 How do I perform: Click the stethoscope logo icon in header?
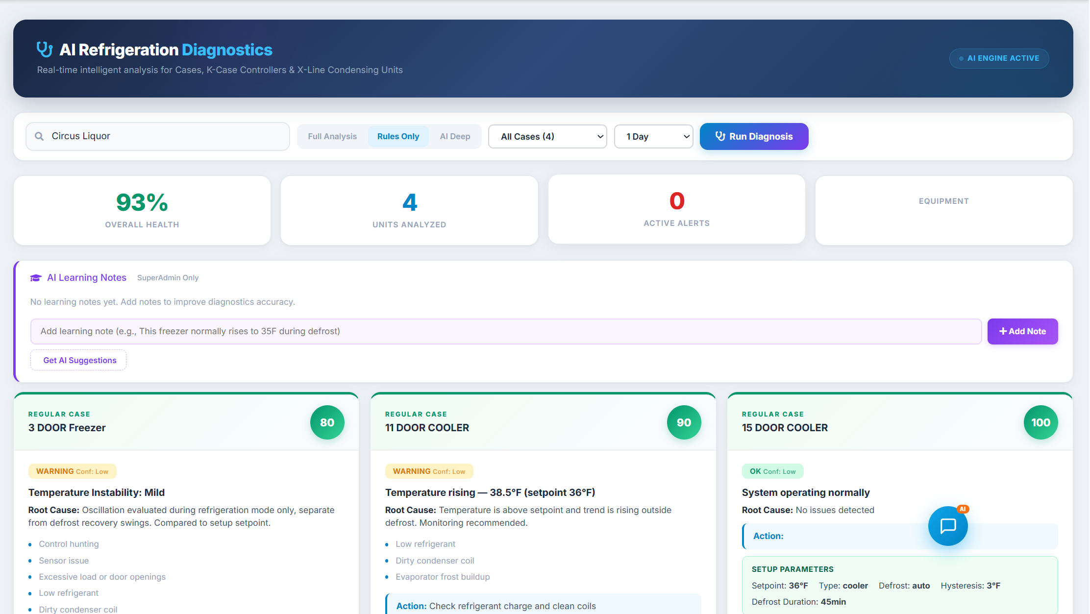point(45,49)
